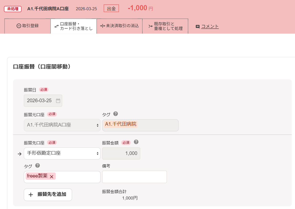Click the 備考 text field
Screen dimensions: 295x209
[134, 177]
